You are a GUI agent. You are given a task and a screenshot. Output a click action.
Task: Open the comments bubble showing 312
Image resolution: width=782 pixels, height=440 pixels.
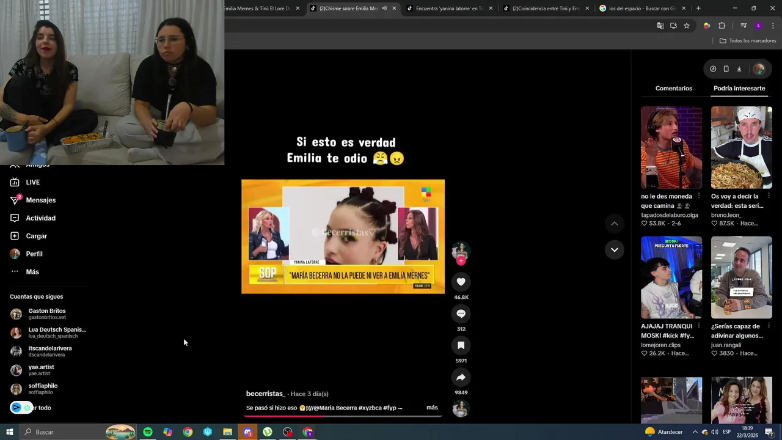coord(461,313)
